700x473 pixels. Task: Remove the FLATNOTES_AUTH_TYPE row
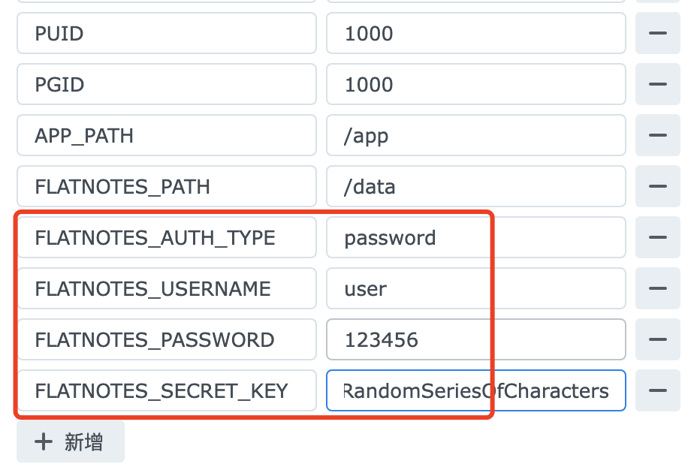click(657, 237)
